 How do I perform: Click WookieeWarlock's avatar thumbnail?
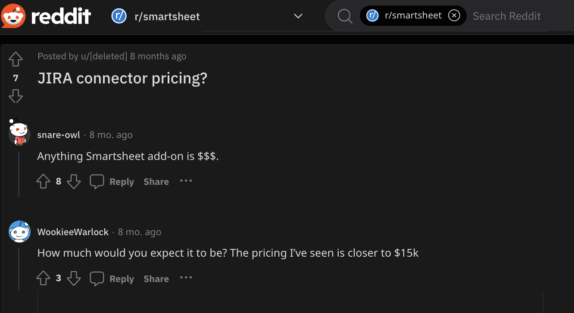(19, 231)
